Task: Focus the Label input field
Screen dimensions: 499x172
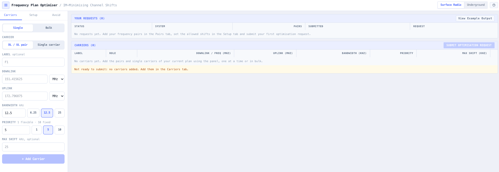Action: 33,62
